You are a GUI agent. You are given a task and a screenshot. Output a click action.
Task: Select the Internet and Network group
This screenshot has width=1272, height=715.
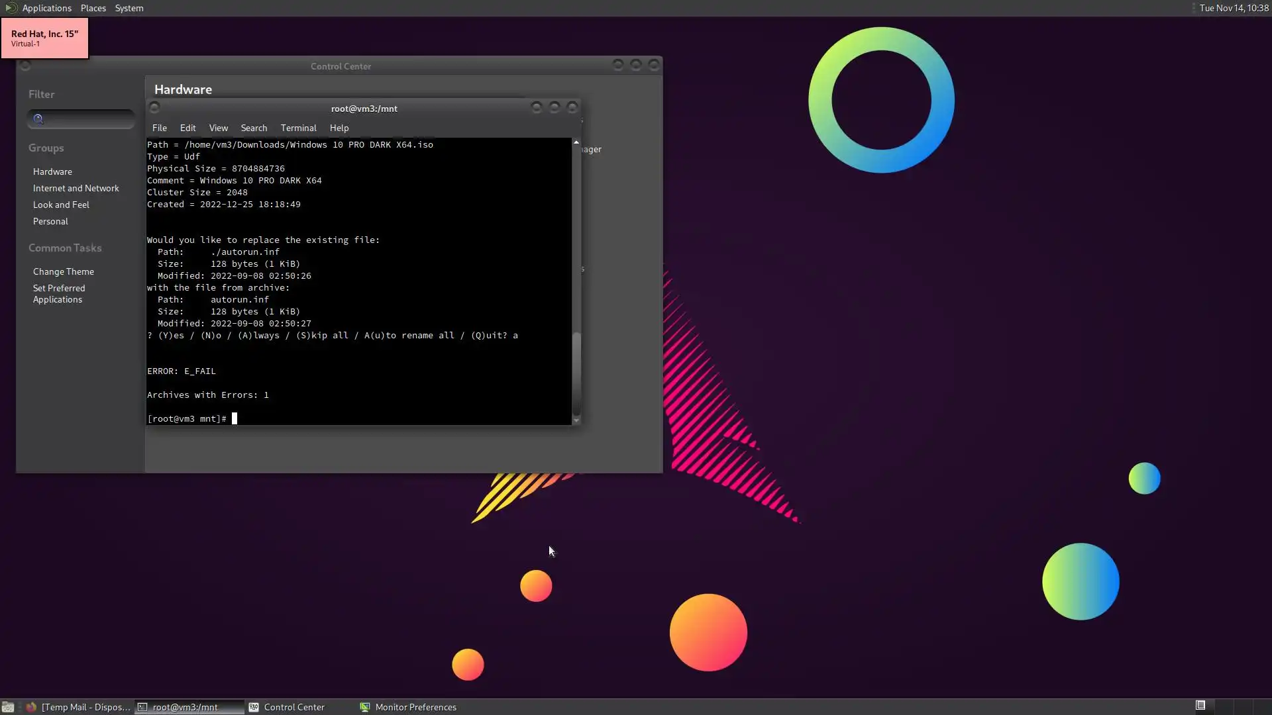click(76, 188)
